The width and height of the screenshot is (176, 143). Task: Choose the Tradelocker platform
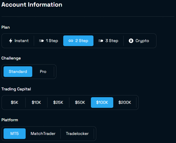77,134
